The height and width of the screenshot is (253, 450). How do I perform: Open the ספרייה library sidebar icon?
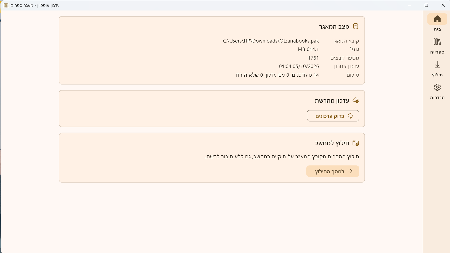tap(437, 42)
